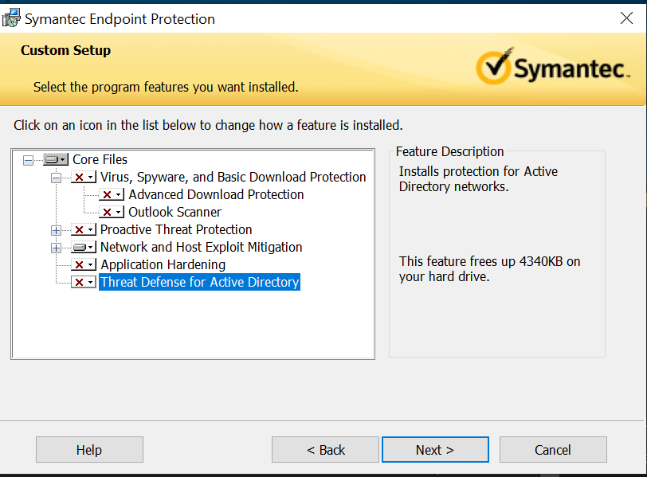Click the installer icon in the title bar

(12, 18)
